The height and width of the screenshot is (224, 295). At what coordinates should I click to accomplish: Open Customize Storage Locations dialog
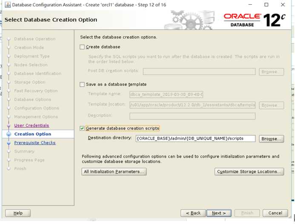click(x=249, y=172)
